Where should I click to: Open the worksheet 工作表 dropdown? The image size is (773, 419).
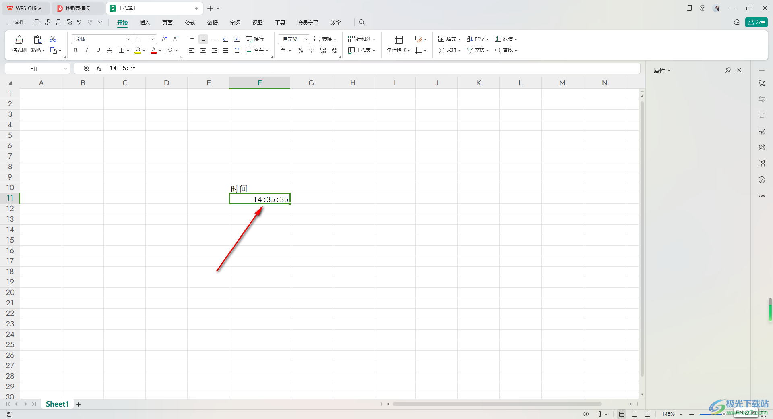click(x=362, y=50)
